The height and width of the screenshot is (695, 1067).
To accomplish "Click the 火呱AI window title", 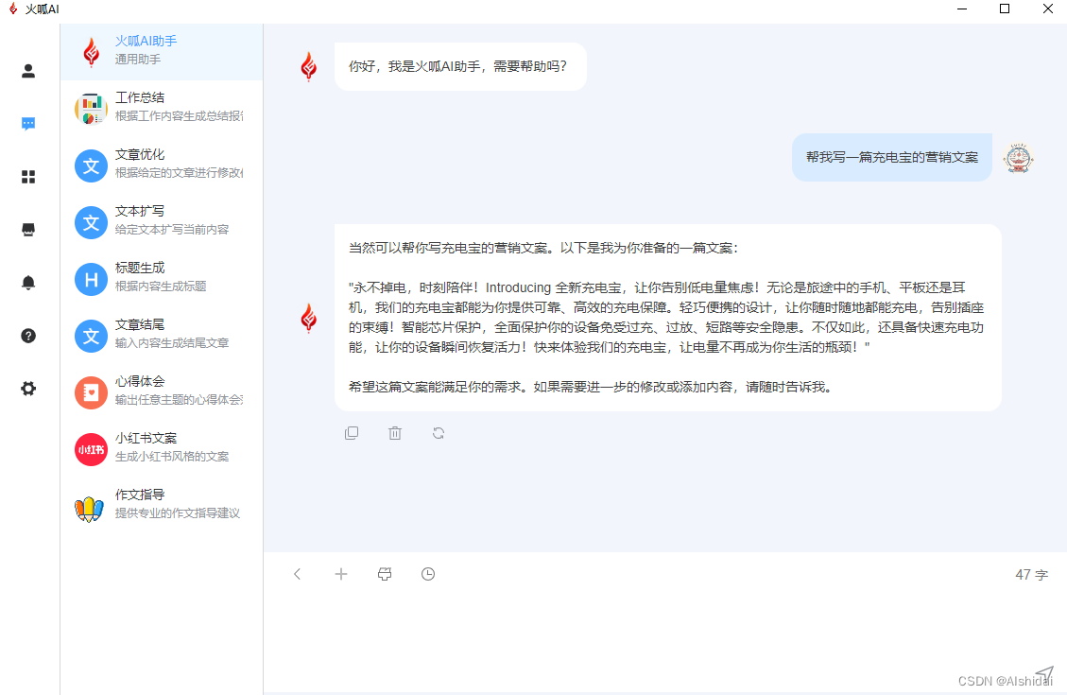I will (42, 9).
